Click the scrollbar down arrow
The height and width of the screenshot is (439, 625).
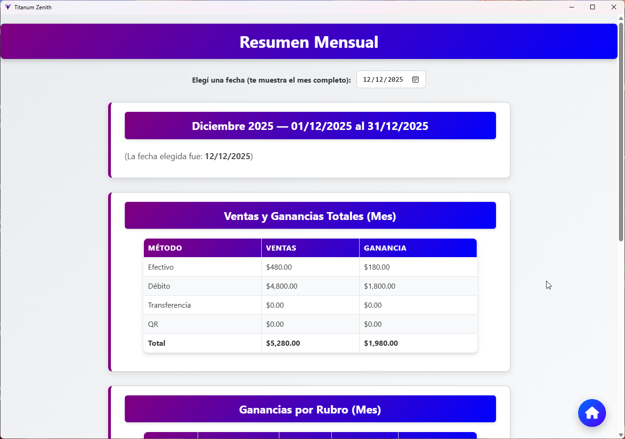(x=620, y=434)
